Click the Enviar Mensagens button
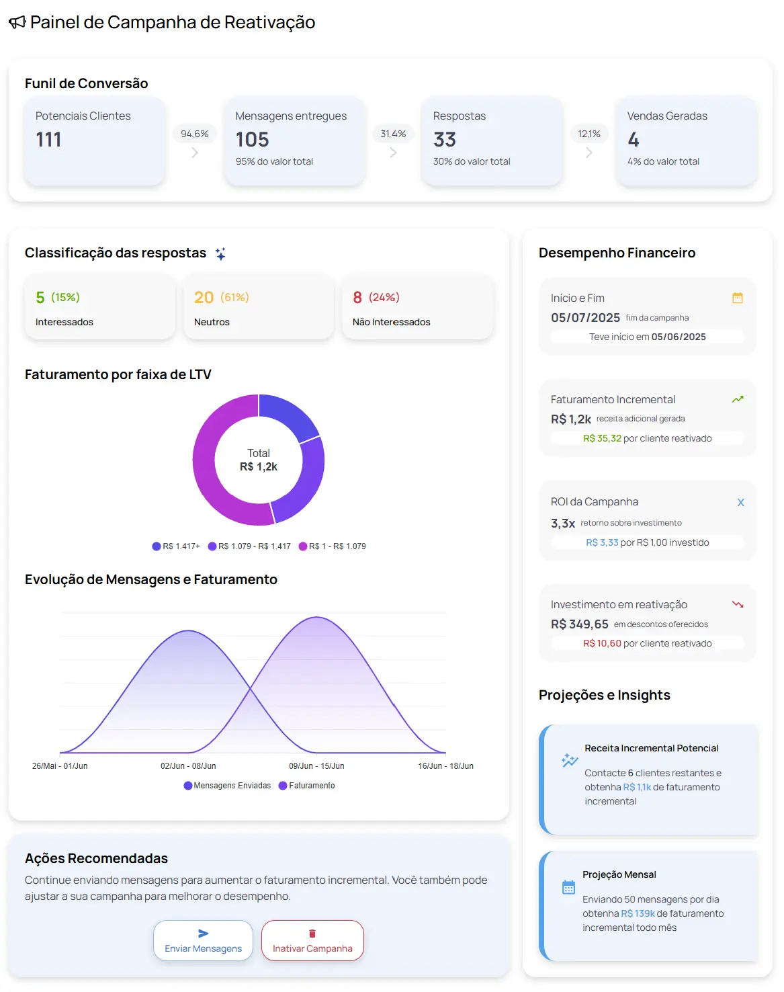Image resolution: width=784 pixels, height=992 pixels. (203, 940)
